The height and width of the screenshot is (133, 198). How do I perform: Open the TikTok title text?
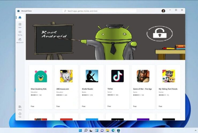pos(110,89)
